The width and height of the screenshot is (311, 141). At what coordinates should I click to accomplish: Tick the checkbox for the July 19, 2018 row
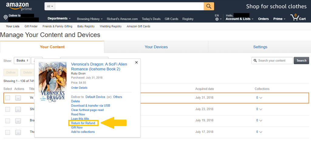point(8,121)
